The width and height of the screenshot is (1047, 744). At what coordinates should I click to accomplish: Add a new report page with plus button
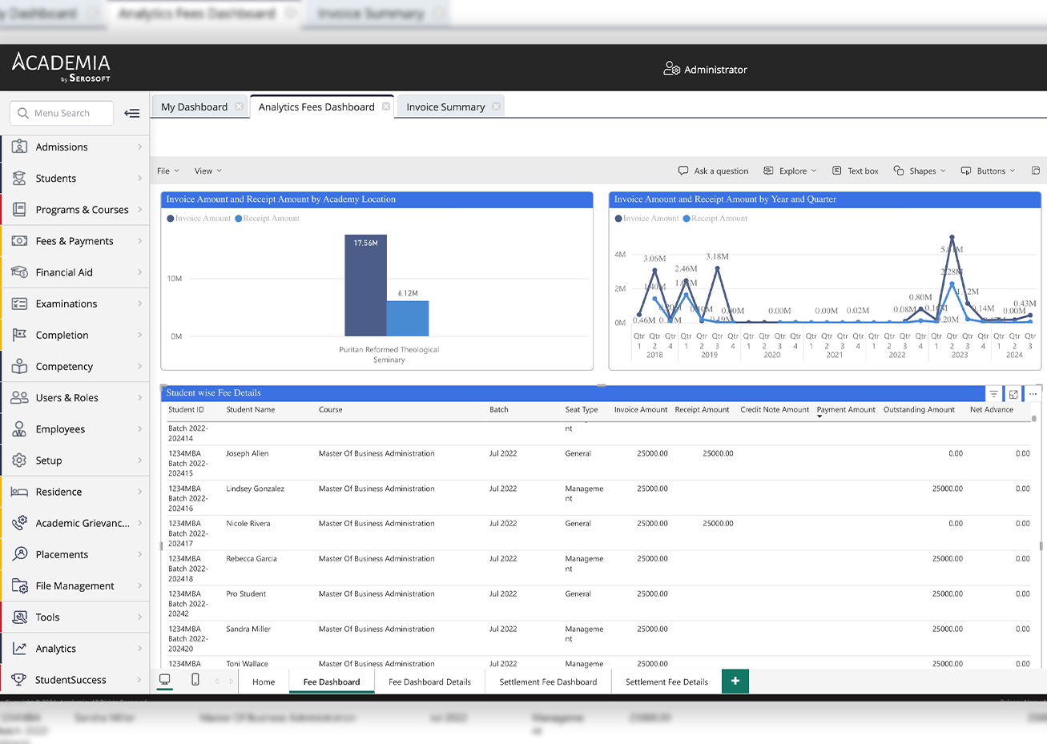pos(735,681)
